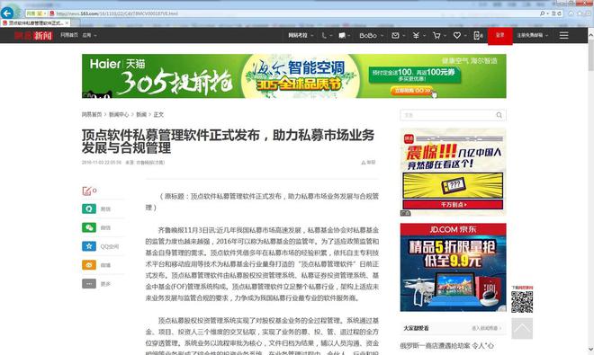
Task: Share article via the 易信 green icon
Action: 89,209
